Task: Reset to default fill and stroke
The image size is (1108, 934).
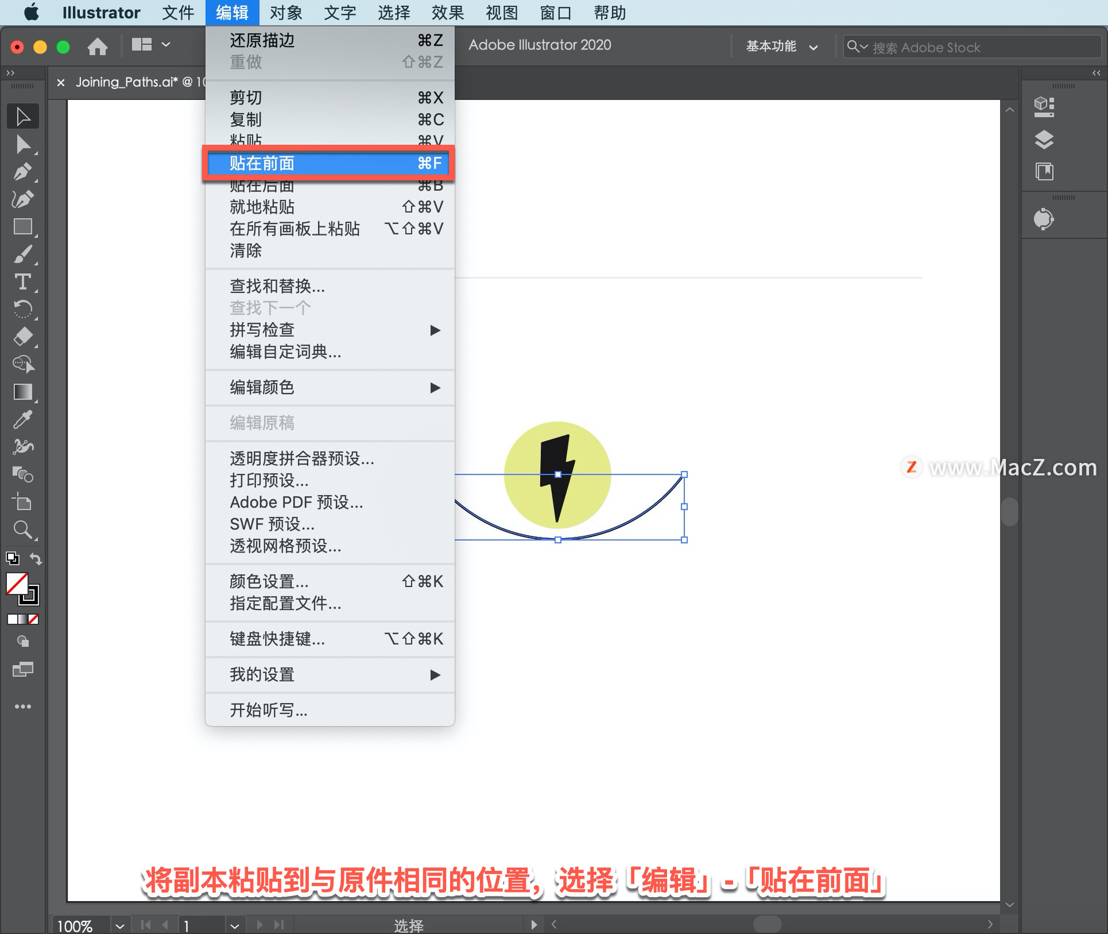Action: [12, 559]
